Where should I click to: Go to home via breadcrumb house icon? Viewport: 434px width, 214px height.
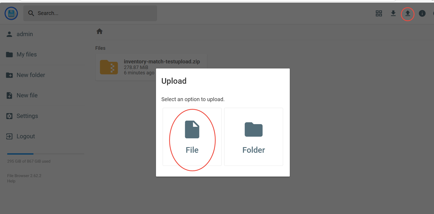tap(100, 31)
